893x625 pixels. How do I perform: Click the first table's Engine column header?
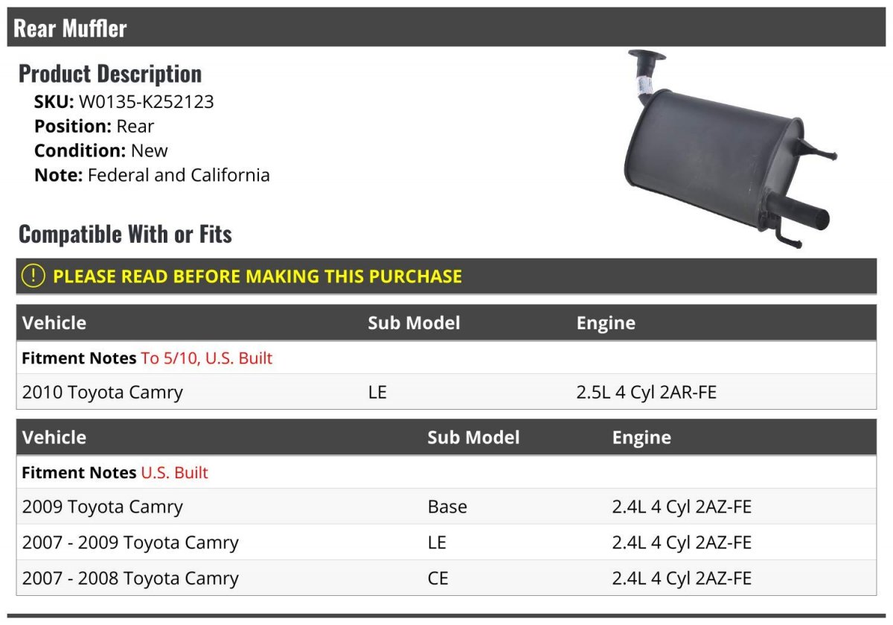coord(606,323)
